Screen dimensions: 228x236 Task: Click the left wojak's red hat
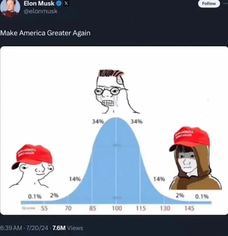(x=32, y=155)
